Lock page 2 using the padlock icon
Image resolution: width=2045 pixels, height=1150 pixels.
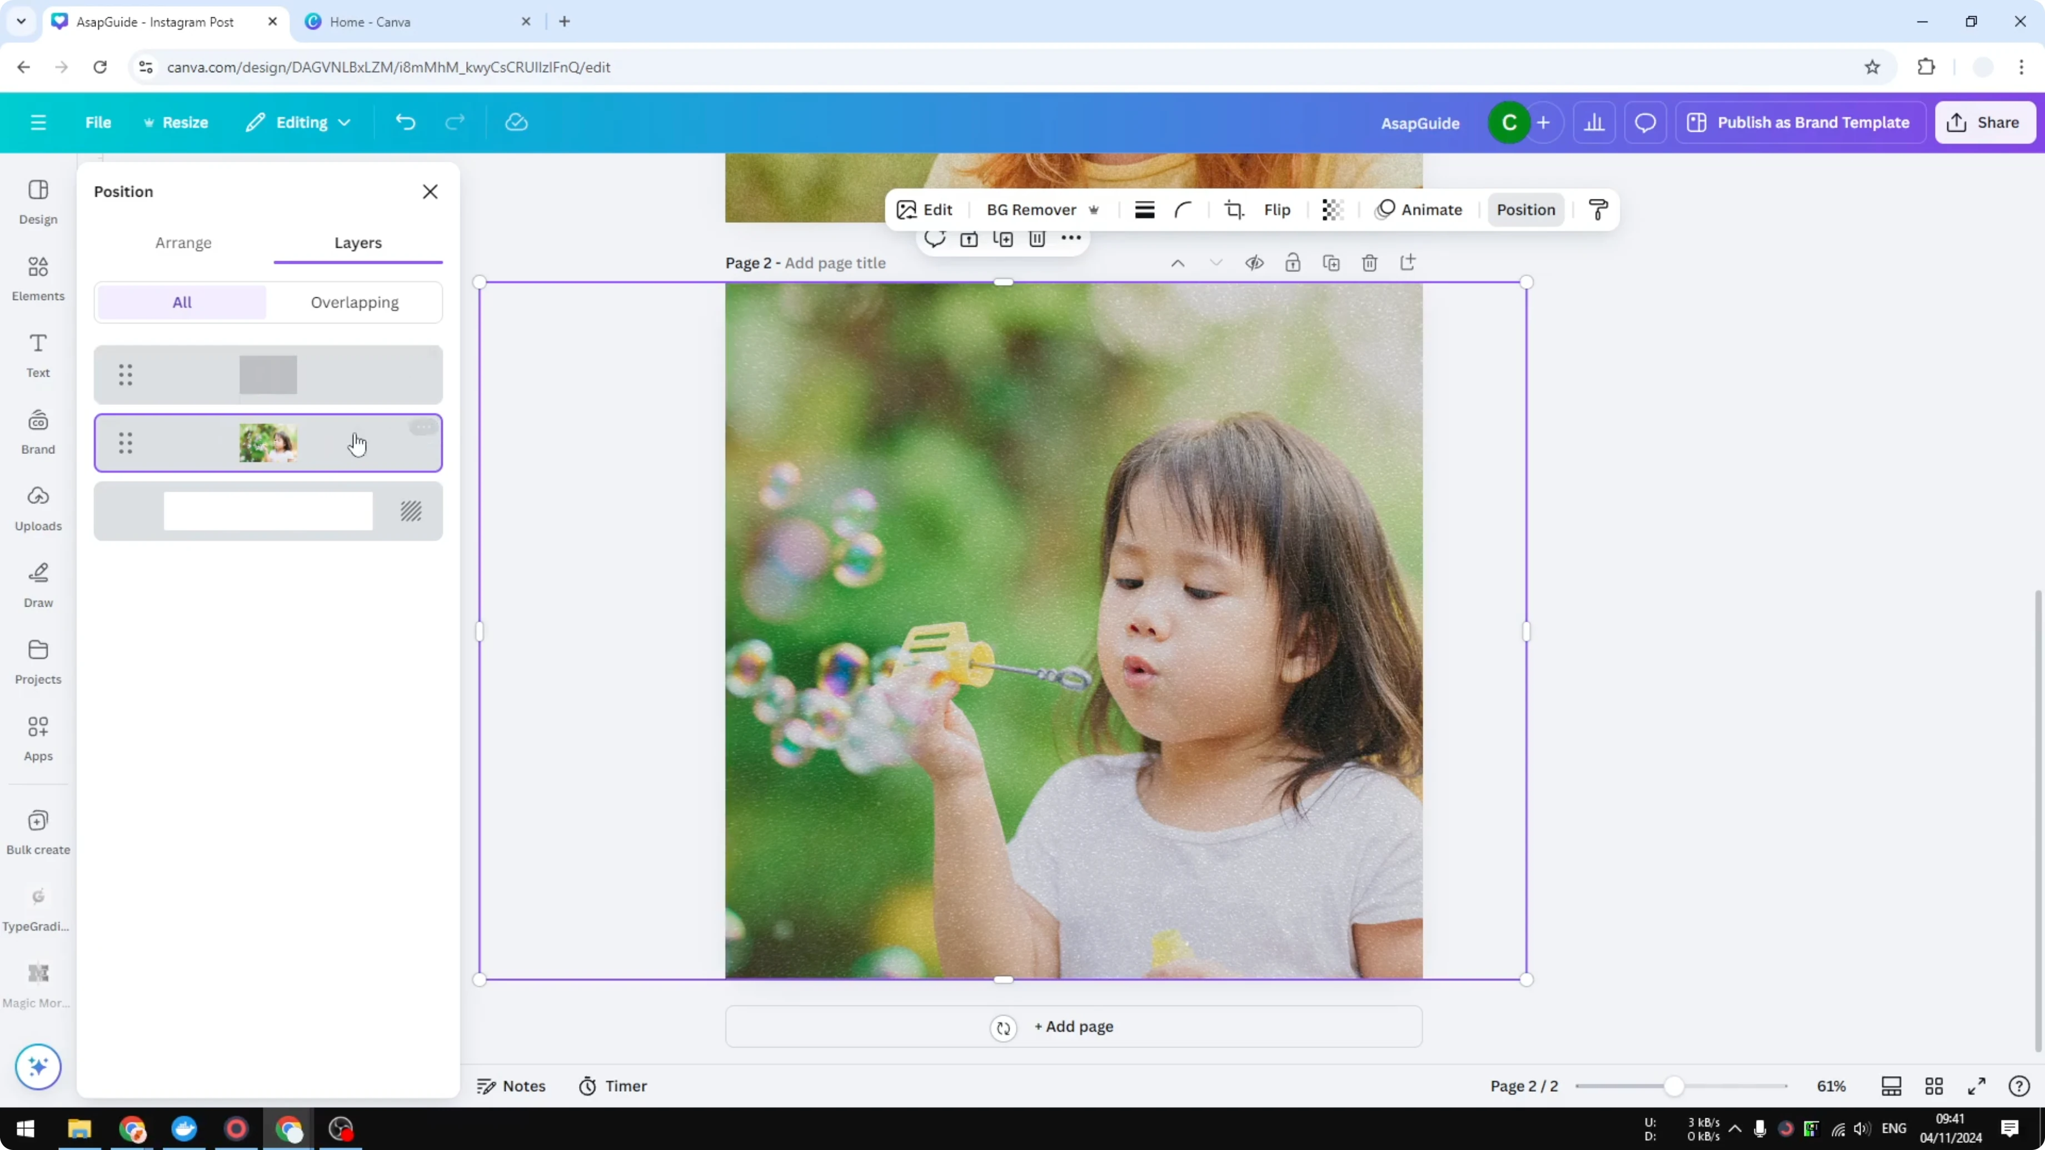click(1293, 263)
